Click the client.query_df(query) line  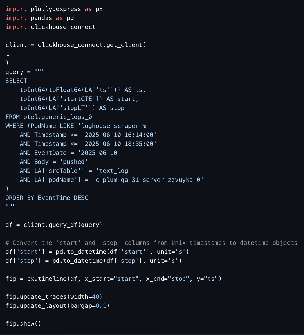[x=54, y=225]
